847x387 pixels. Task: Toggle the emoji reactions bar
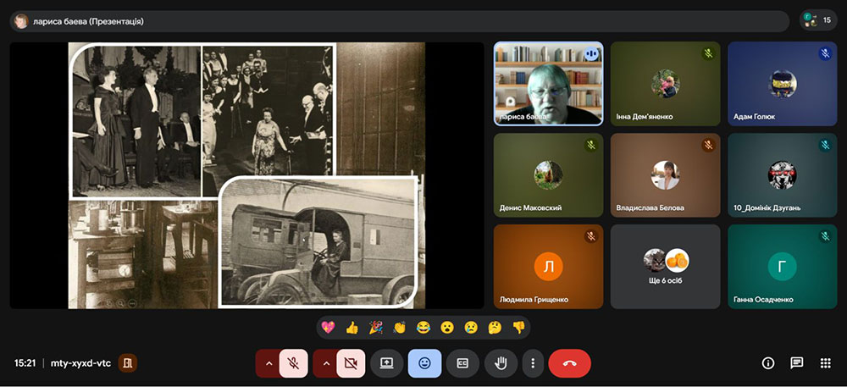coord(424,363)
